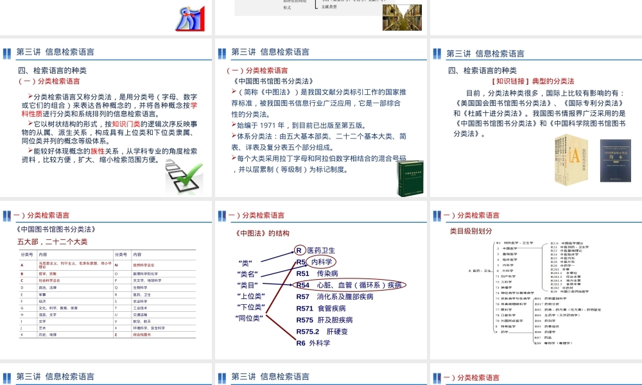Click the label "类目" in the structure diagram
The height and width of the screenshot is (385, 642).
pyautogui.click(x=247, y=285)
